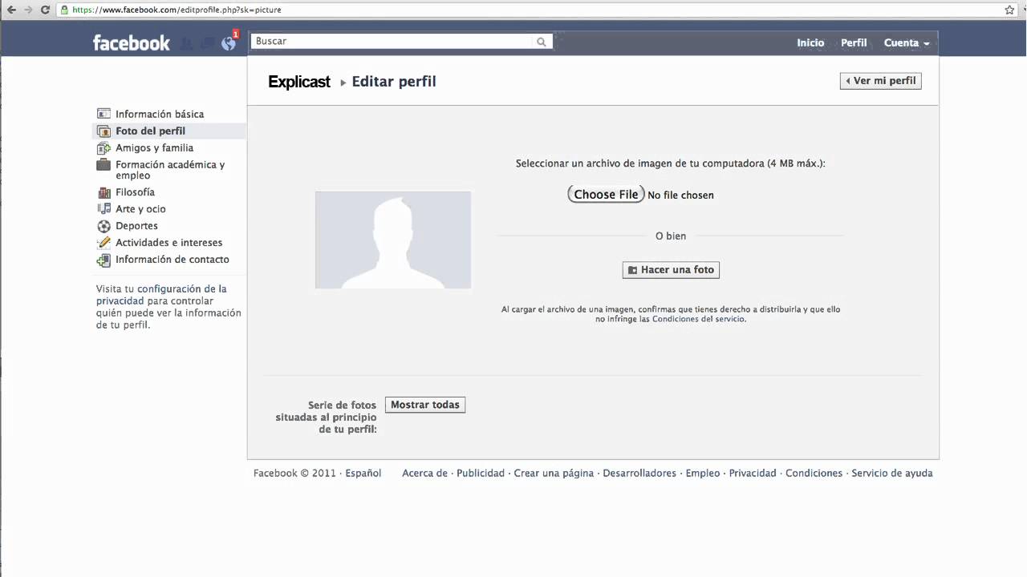The image size is (1027, 577).
Task: Click the browser back arrow
Action: coord(11,10)
